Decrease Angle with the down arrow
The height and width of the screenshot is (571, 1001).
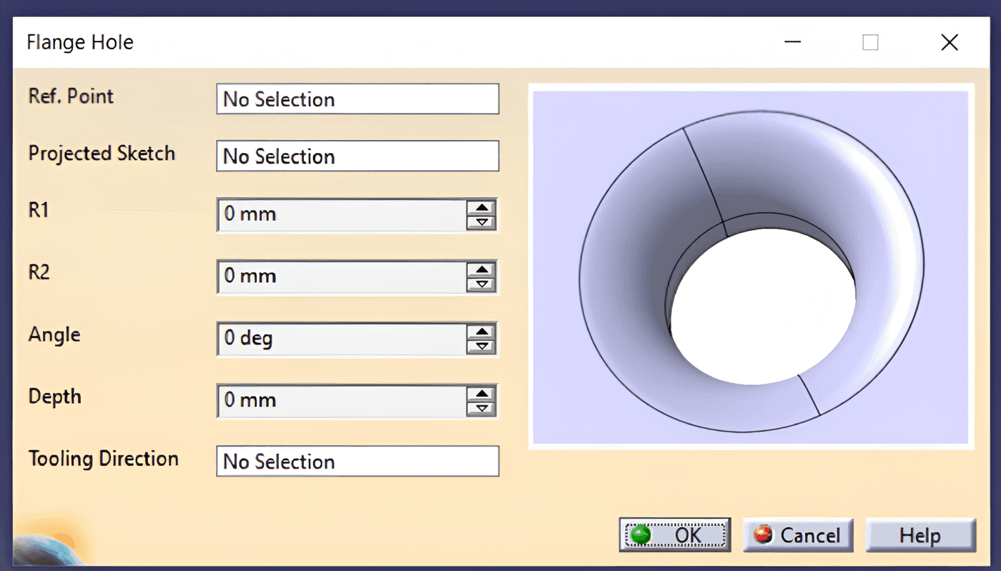(x=482, y=347)
